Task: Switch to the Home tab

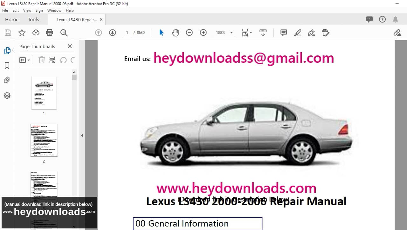Action: [12, 20]
